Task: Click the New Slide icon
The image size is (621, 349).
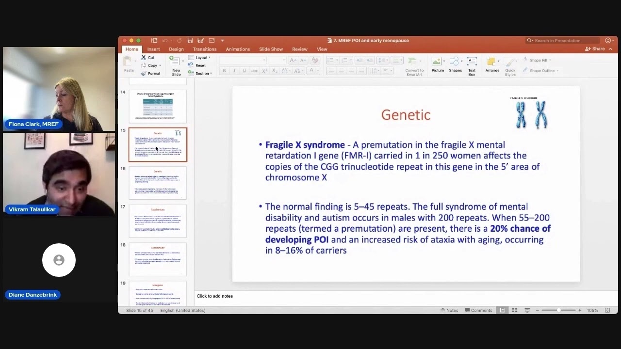Action: click(x=175, y=61)
